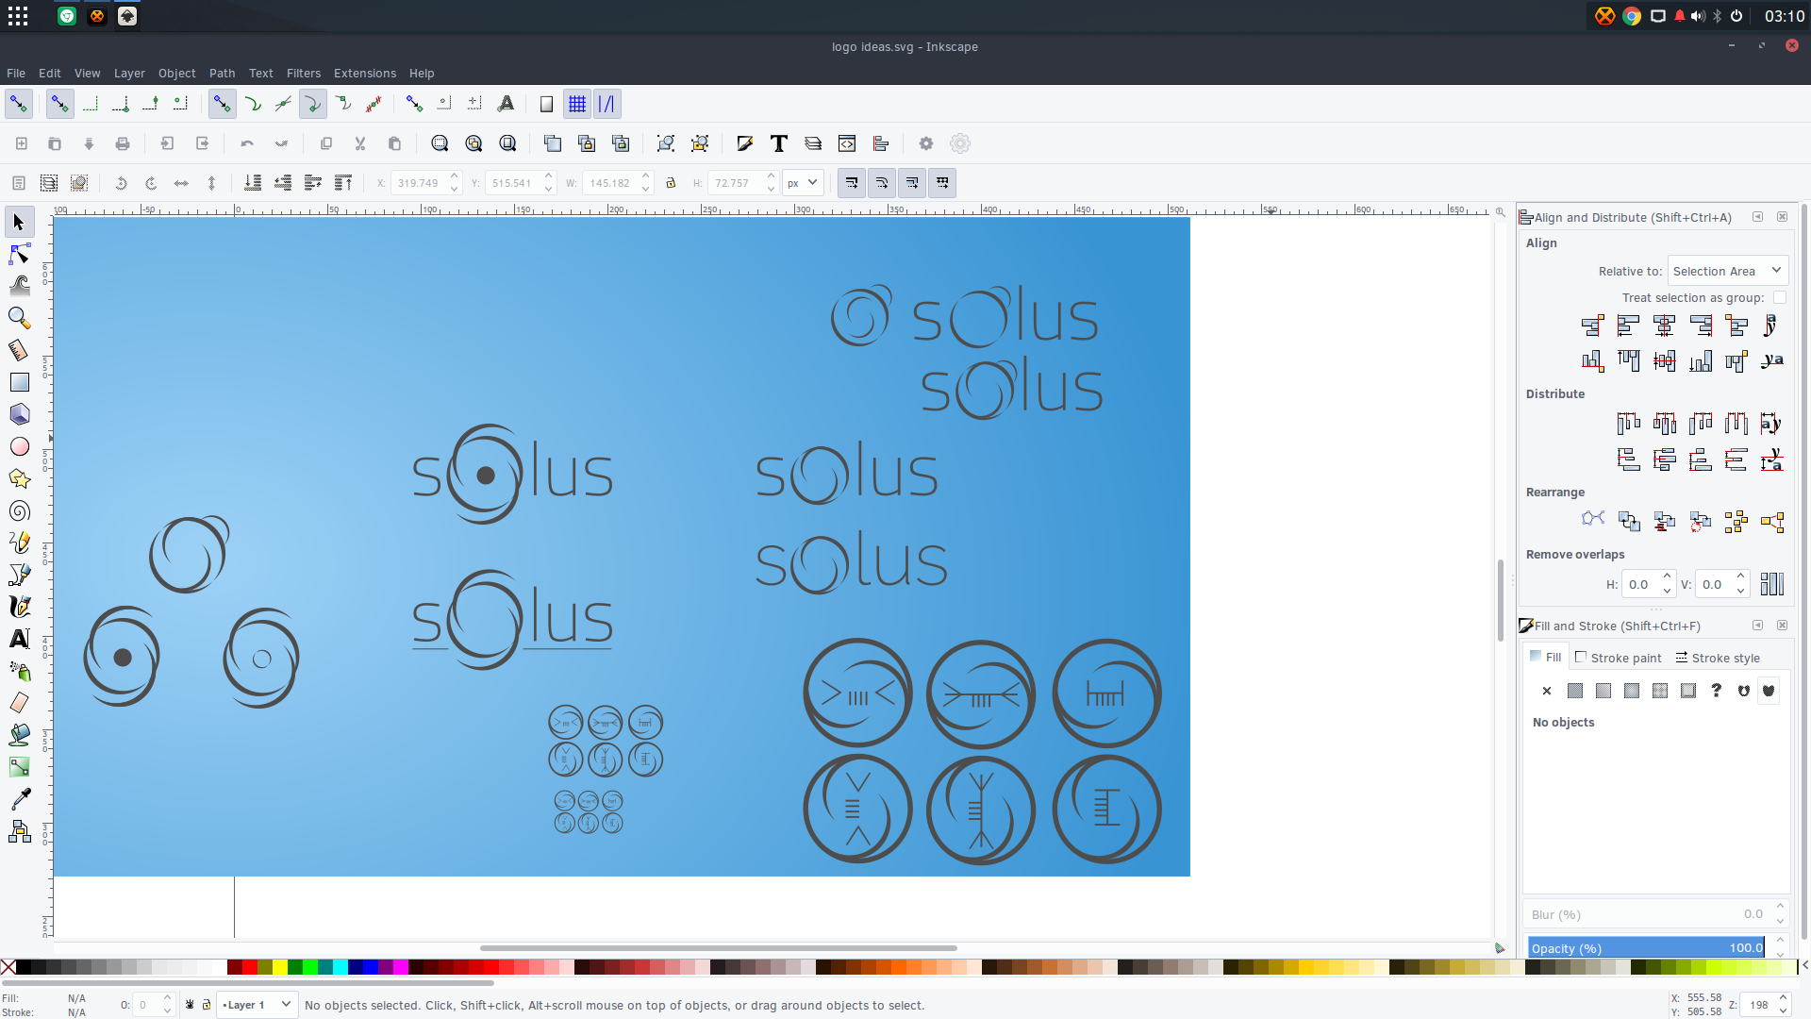Select the Connector tool
Screen dimensions: 1811x1019
(x=19, y=831)
